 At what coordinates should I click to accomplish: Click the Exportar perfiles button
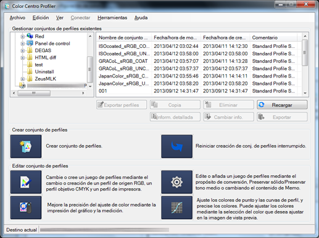click(x=122, y=105)
